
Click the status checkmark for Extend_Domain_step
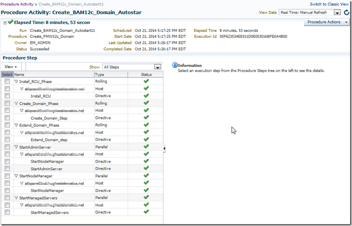tap(146, 139)
